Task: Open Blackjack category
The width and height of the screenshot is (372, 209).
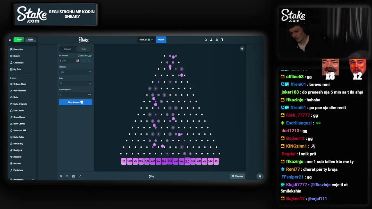Action: coord(18,150)
